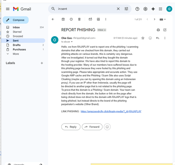The image size is (175, 165).
Task: Add emoji reaction in message header
Action: [x=150, y=38]
